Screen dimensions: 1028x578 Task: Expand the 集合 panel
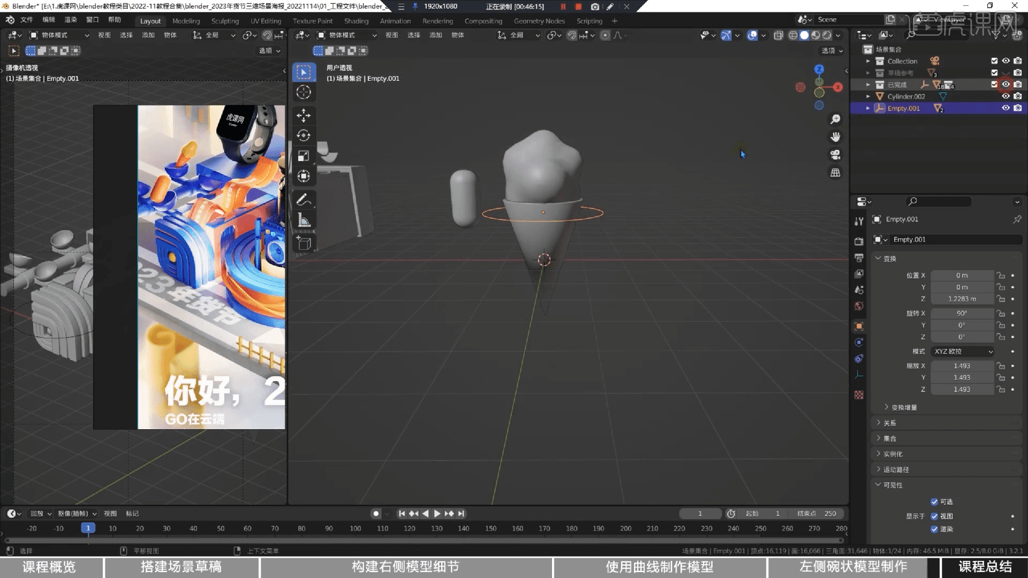(889, 439)
